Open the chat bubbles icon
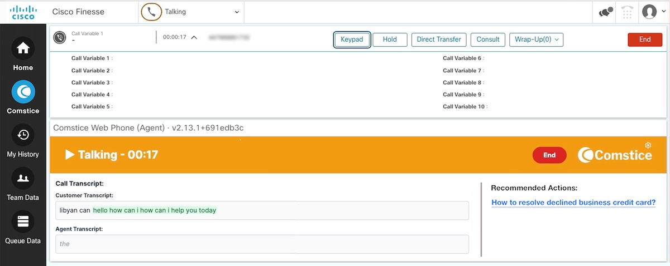 tap(606, 12)
